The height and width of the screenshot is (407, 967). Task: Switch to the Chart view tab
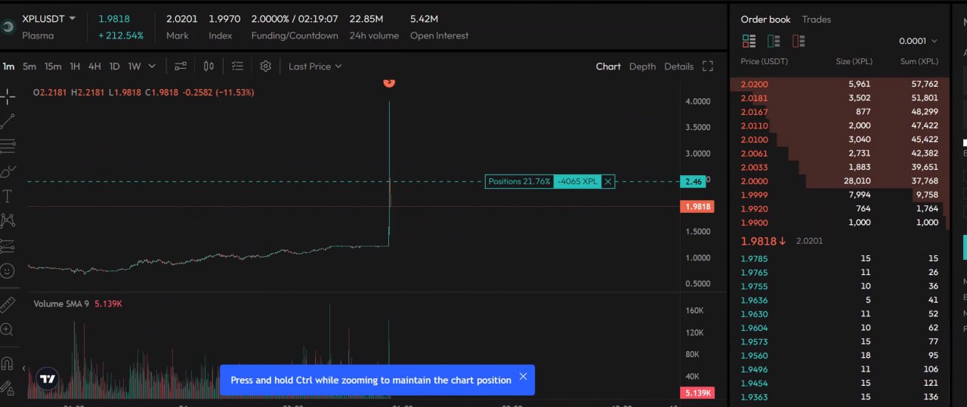tap(608, 66)
